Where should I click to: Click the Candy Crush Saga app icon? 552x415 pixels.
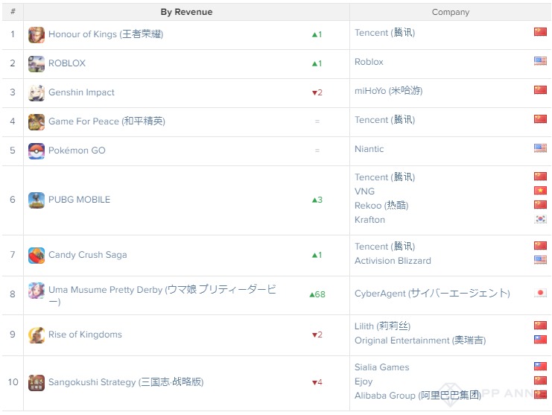(x=37, y=256)
